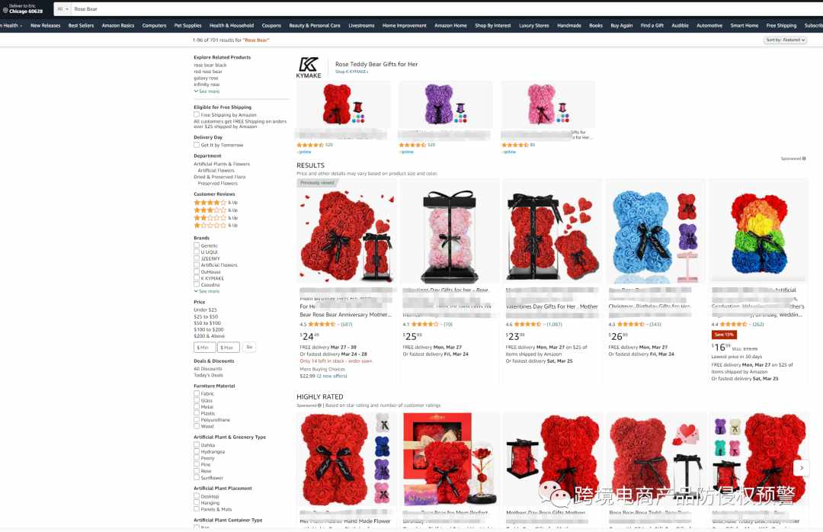The height and width of the screenshot is (532, 823).
Task: Click the deliver-to location pin icon
Action: click(5, 9)
